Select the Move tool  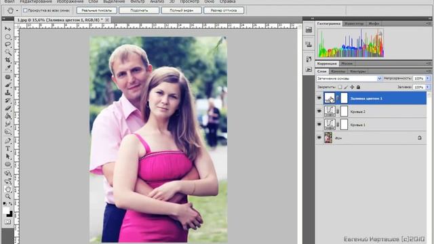coord(7,28)
